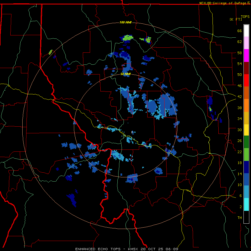
Task: Click the 62 legend value
Action: point(240,42)
